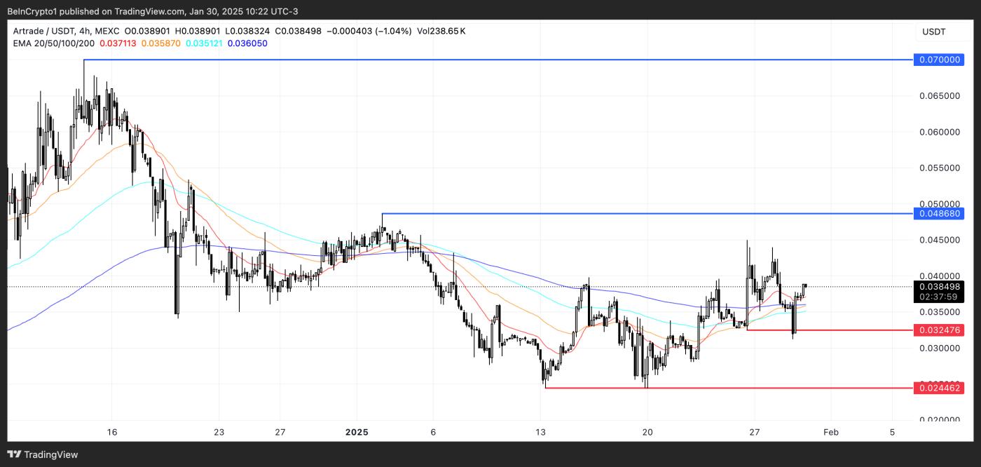Viewport: 981px width, 467px height.
Task: Select the 0.048680 resistance price label
Action: 939,213
